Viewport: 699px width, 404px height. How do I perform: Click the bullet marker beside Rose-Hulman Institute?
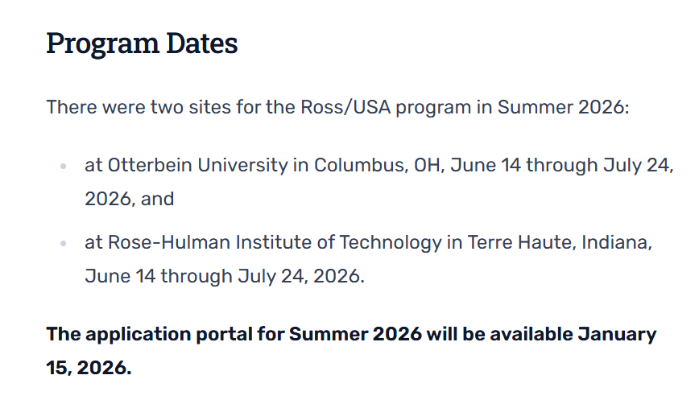63,243
